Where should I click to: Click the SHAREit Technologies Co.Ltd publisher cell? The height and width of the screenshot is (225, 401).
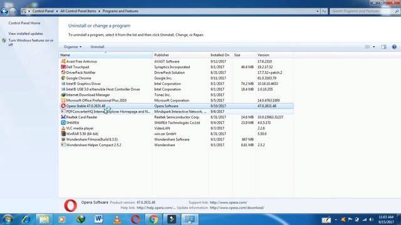tap(177, 122)
